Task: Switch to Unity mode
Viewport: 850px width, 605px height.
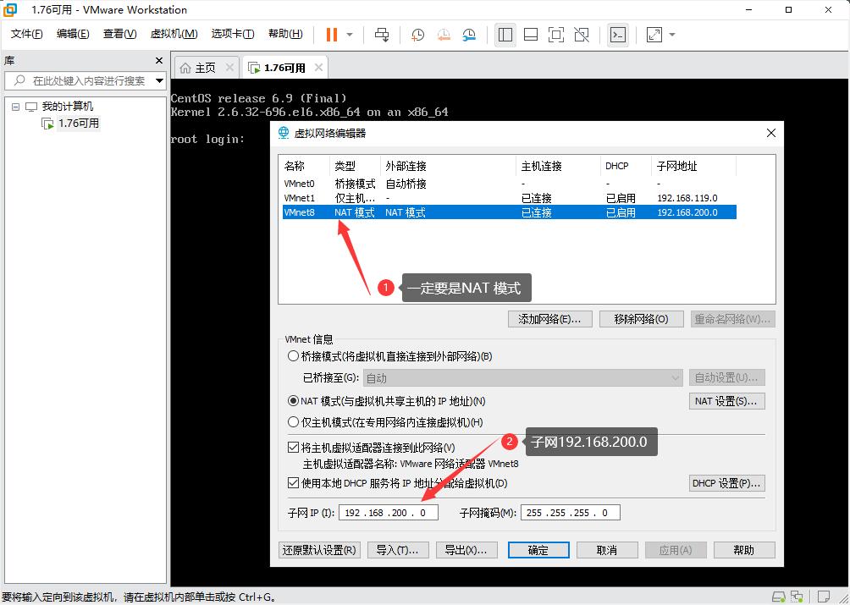Action: click(x=581, y=35)
